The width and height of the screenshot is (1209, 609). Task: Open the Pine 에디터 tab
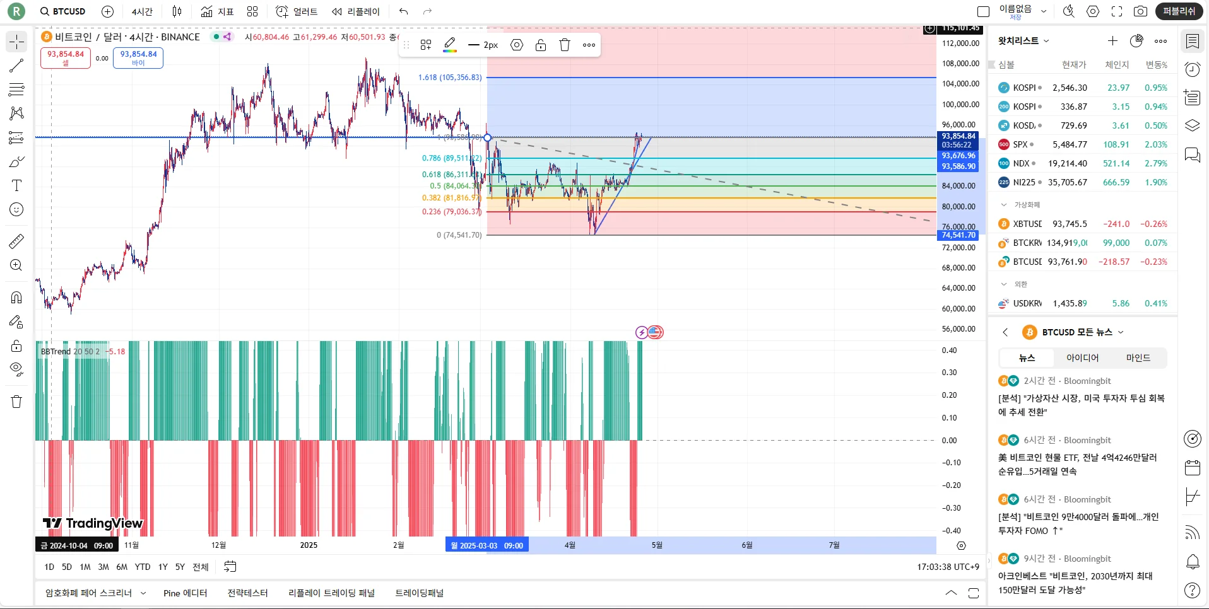pos(185,593)
